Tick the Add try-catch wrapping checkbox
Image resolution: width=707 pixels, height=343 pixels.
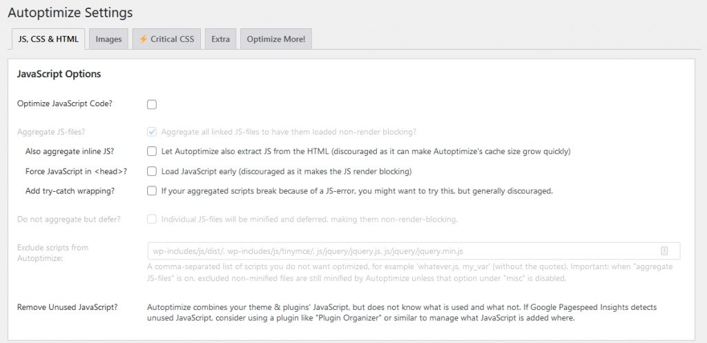click(152, 191)
